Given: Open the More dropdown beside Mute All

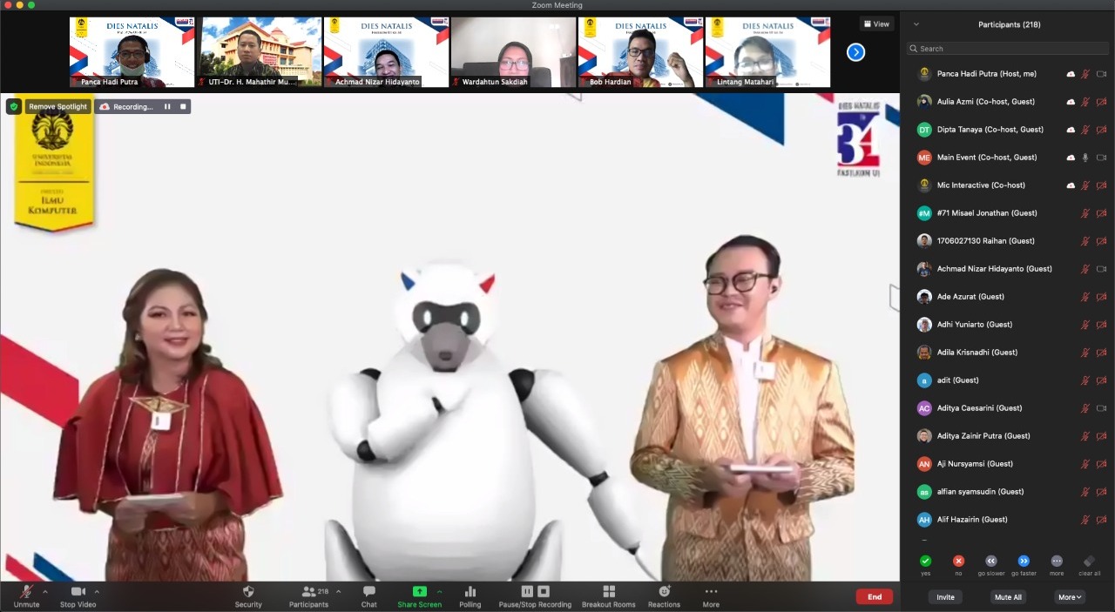Looking at the screenshot, I should [1069, 597].
